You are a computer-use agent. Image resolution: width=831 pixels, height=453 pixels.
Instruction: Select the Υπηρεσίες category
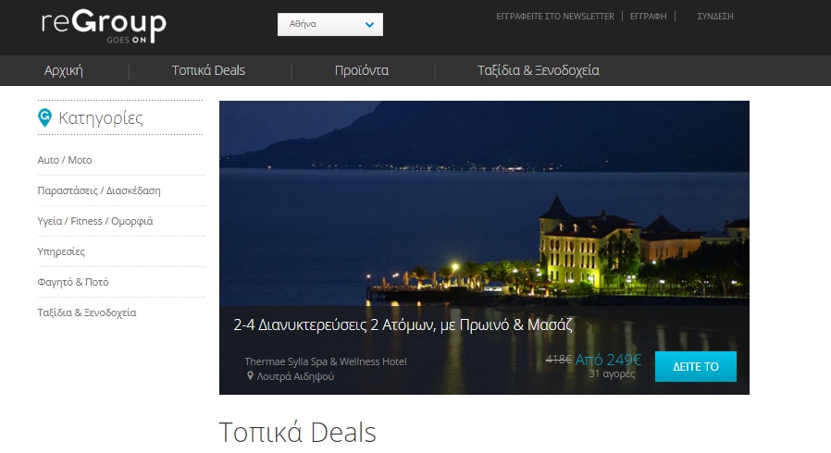pos(61,251)
